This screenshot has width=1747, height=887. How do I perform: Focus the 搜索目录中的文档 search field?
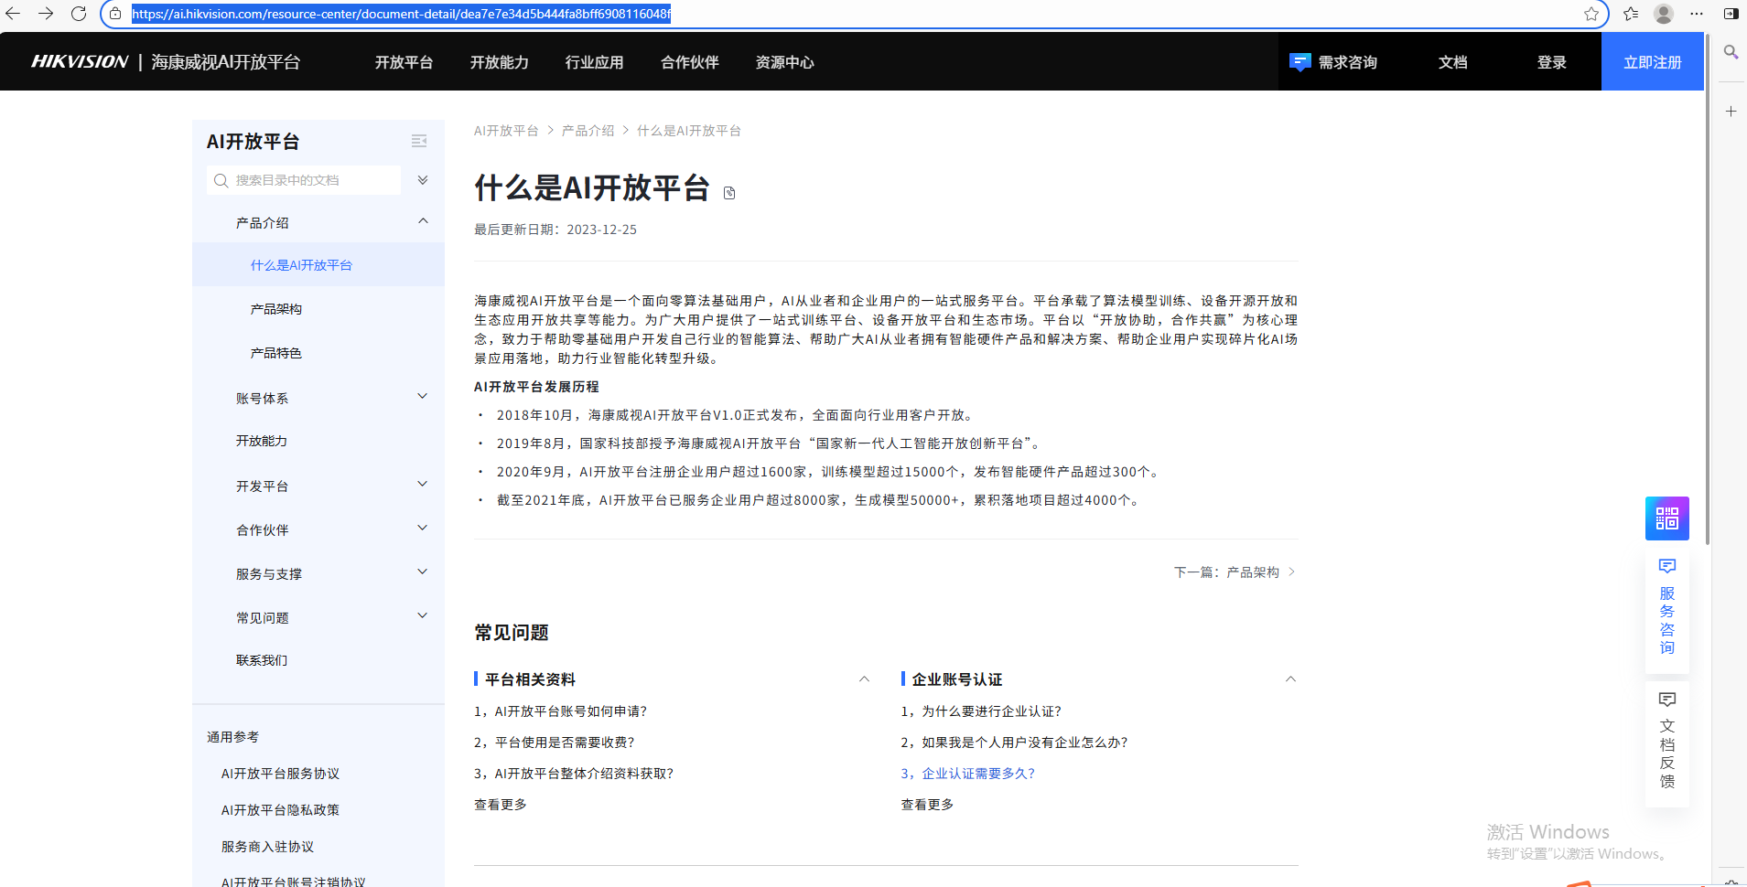[304, 180]
